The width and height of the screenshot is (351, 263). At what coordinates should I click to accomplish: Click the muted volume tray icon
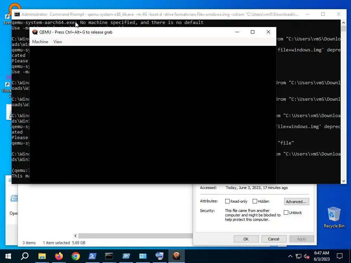click(306, 256)
